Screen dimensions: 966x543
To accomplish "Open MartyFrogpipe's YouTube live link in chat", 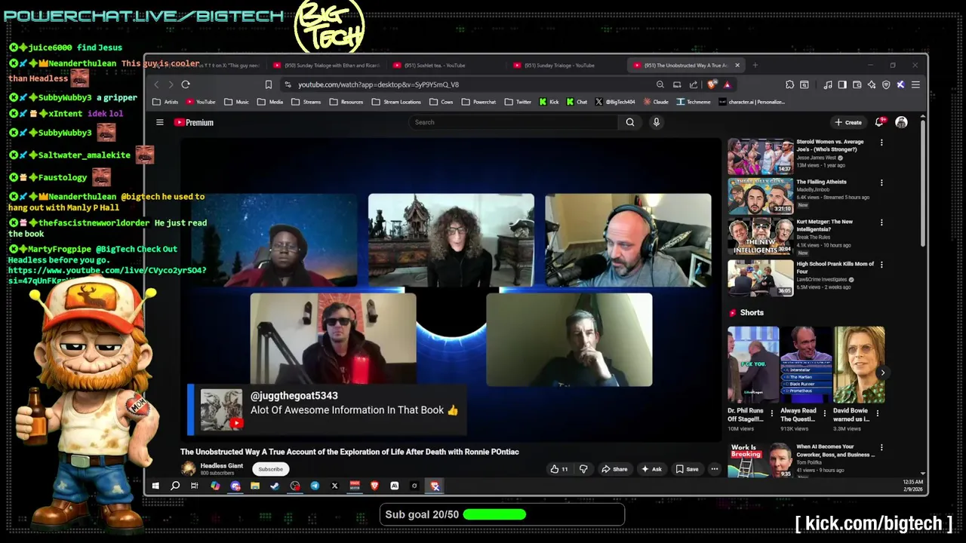I will tap(107, 270).
